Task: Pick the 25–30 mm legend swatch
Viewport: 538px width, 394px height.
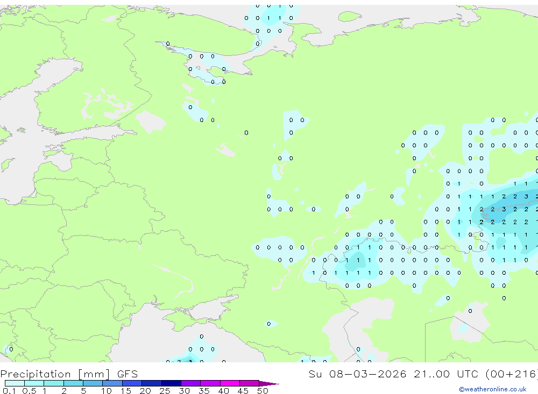Action: 171,383
